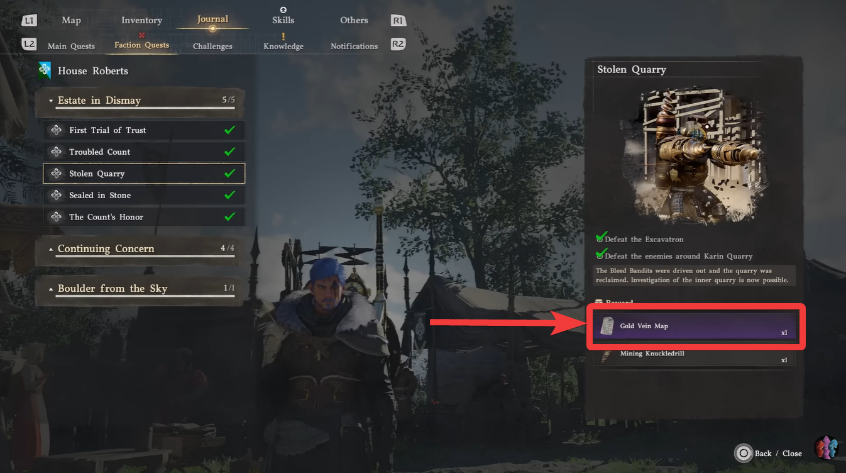Click the Defeat the Excavatron objective checkmark

[x=601, y=237]
